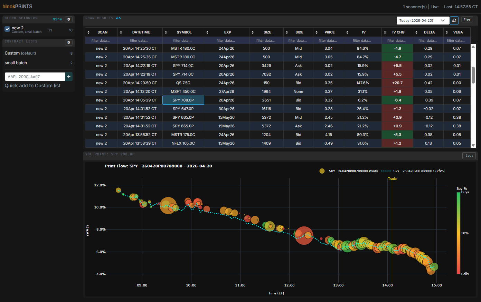Screen dimensions: 481x302
Task: Click sort arrows in DELTA column header
Action: (x=416, y=32)
